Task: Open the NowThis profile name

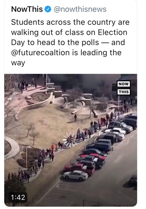Action: coord(27,9)
